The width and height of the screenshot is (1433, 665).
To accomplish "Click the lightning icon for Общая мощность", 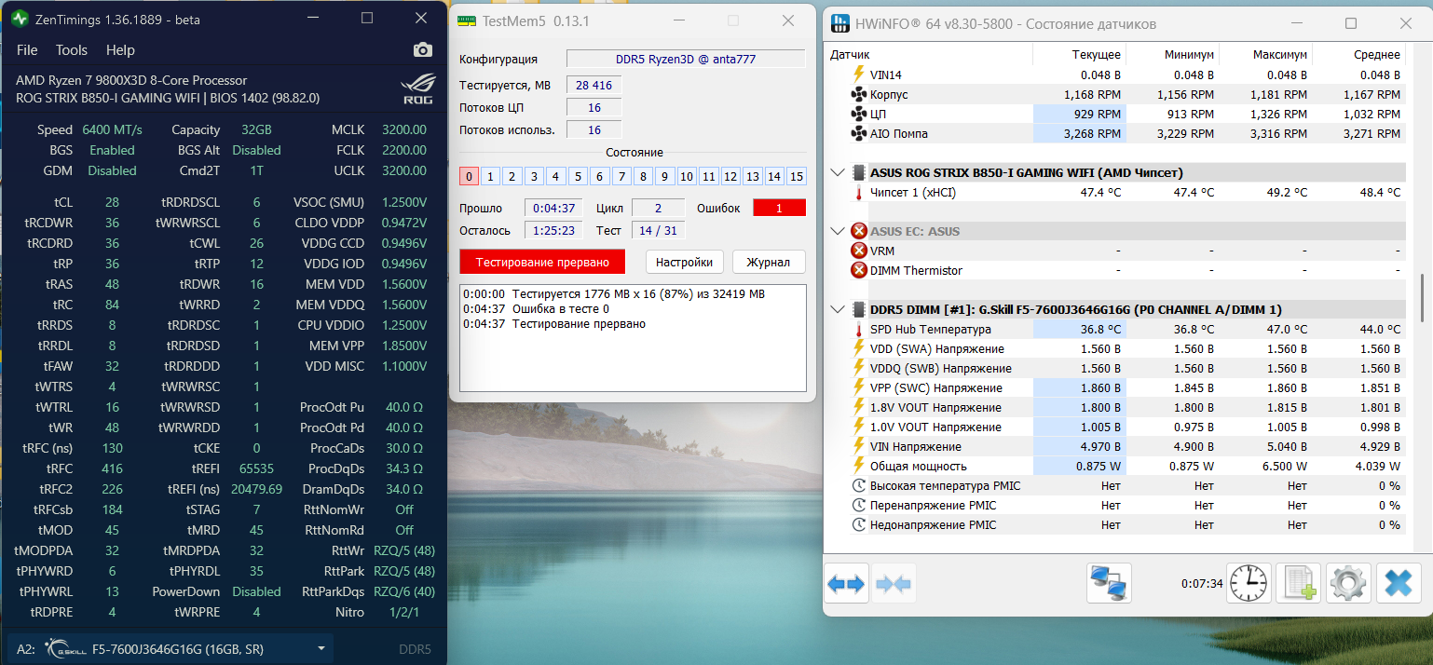I will point(859,466).
